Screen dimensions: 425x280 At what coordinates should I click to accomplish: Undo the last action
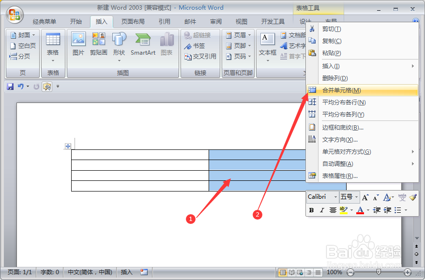coord(21,87)
